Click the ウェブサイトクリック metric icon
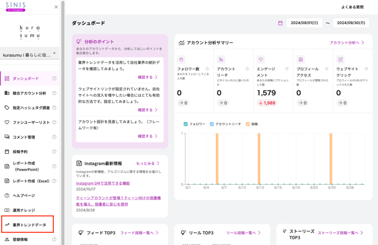The width and height of the screenshot is (378, 245). click(x=341, y=60)
